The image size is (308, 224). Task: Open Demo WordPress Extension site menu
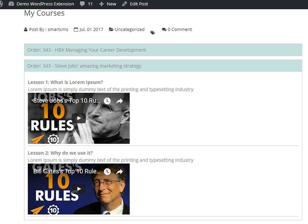coord(45,4)
